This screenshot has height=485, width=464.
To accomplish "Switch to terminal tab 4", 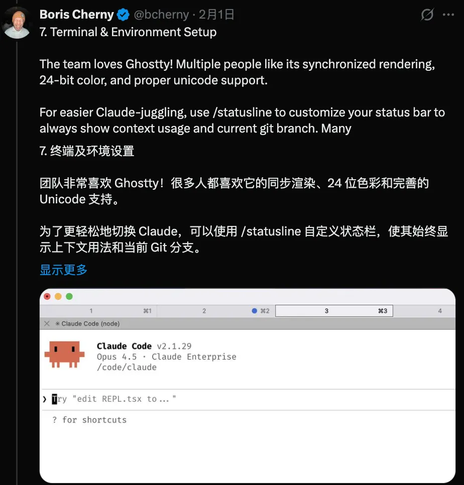I will (424, 311).
